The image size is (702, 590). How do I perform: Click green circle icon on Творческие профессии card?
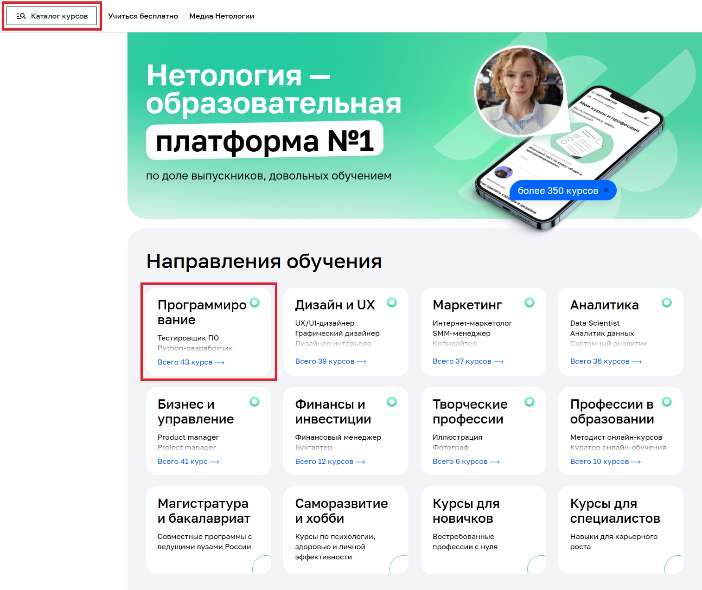(530, 402)
